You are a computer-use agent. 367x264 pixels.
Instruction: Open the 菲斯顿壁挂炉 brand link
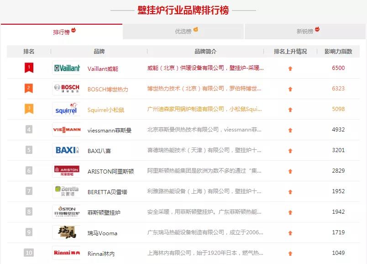tap(104, 213)
